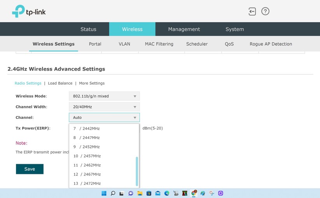This screenshot has width=320, height=198.
Task: Open Microsoft Edge from taskbar
Action: (x=167, y=193)
